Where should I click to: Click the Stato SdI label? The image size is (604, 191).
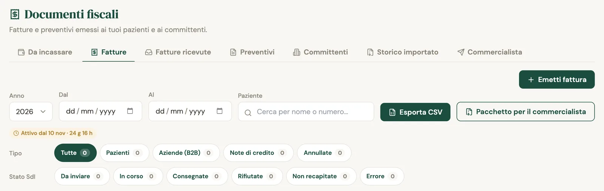tap(22, 177)
